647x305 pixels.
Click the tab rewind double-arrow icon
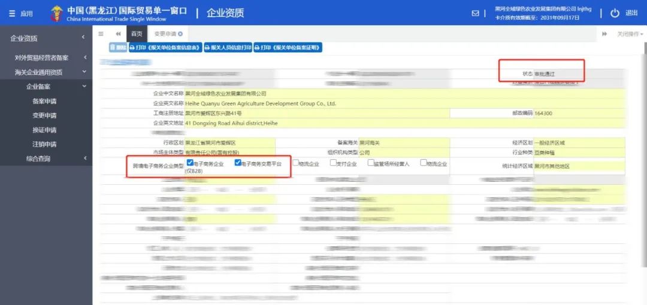pyautogui.click(x=119, y=34)
